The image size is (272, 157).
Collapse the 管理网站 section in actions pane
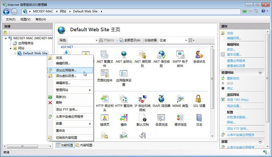click(260, 73)
